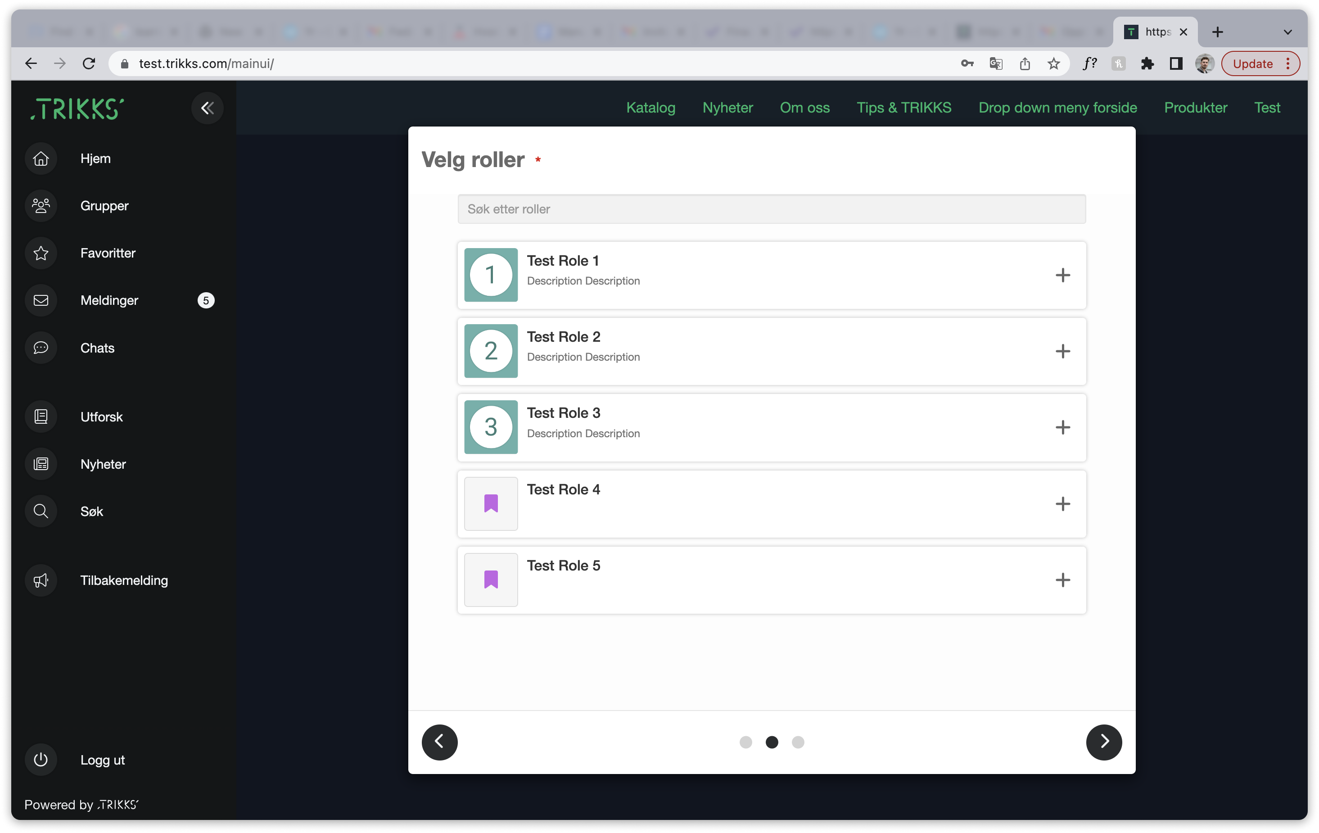Open a new browser tab
This screenshot has height=833, width=1319.
click(1218, 32)
